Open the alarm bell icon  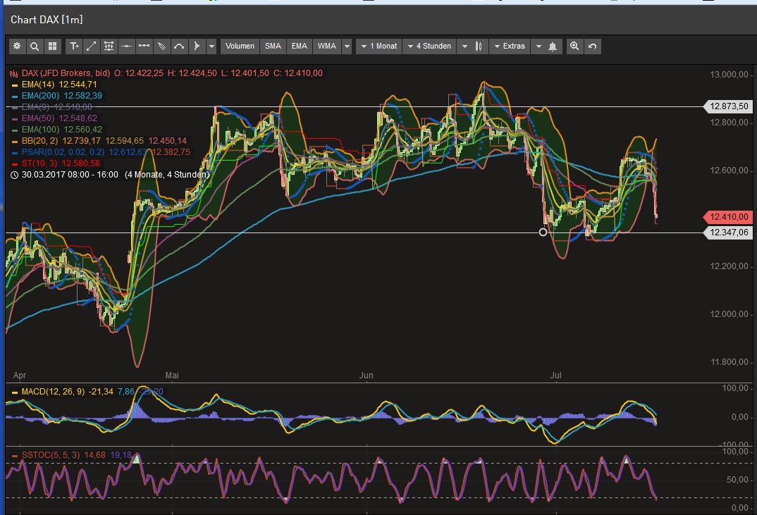(553, 46)
